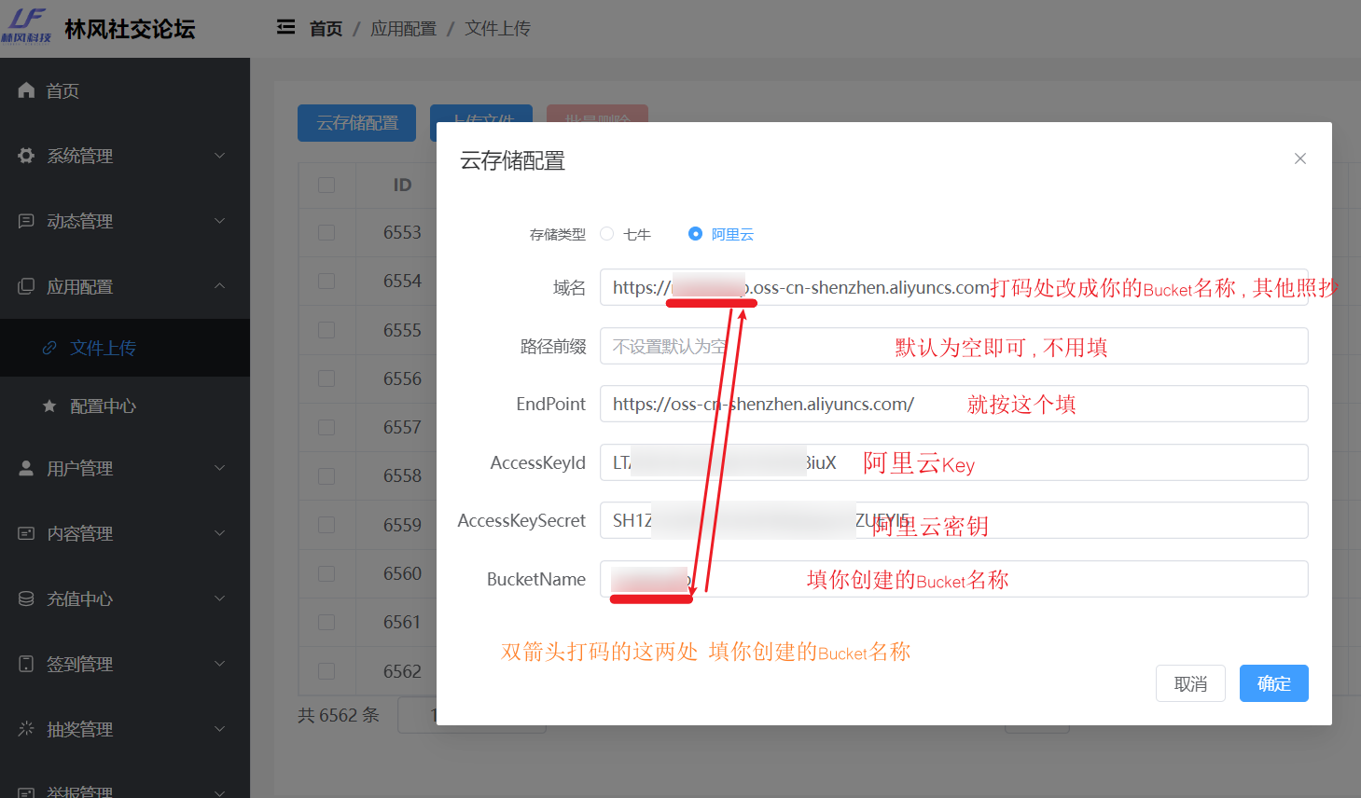Screen dimensions: 1361x798
Task: Click the ID column header
Action: point(402,185)
